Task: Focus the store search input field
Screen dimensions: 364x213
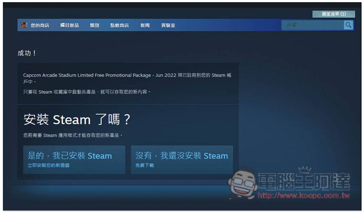Action: click(313, 25)
